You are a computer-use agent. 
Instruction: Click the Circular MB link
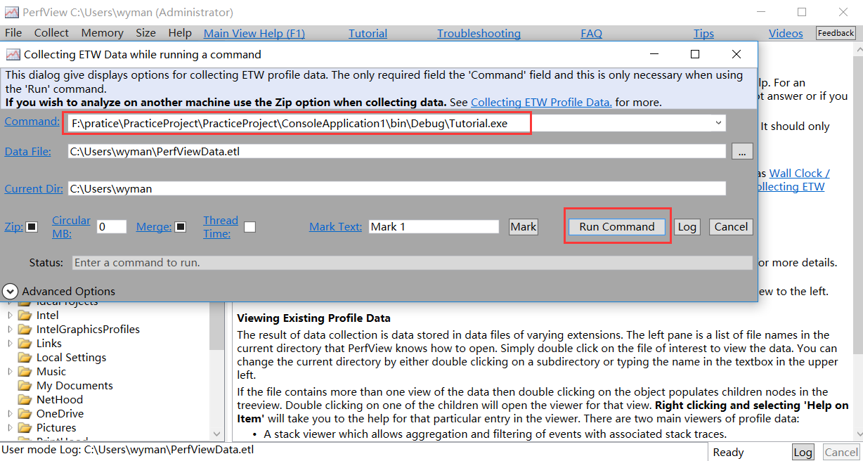point(71,227)
